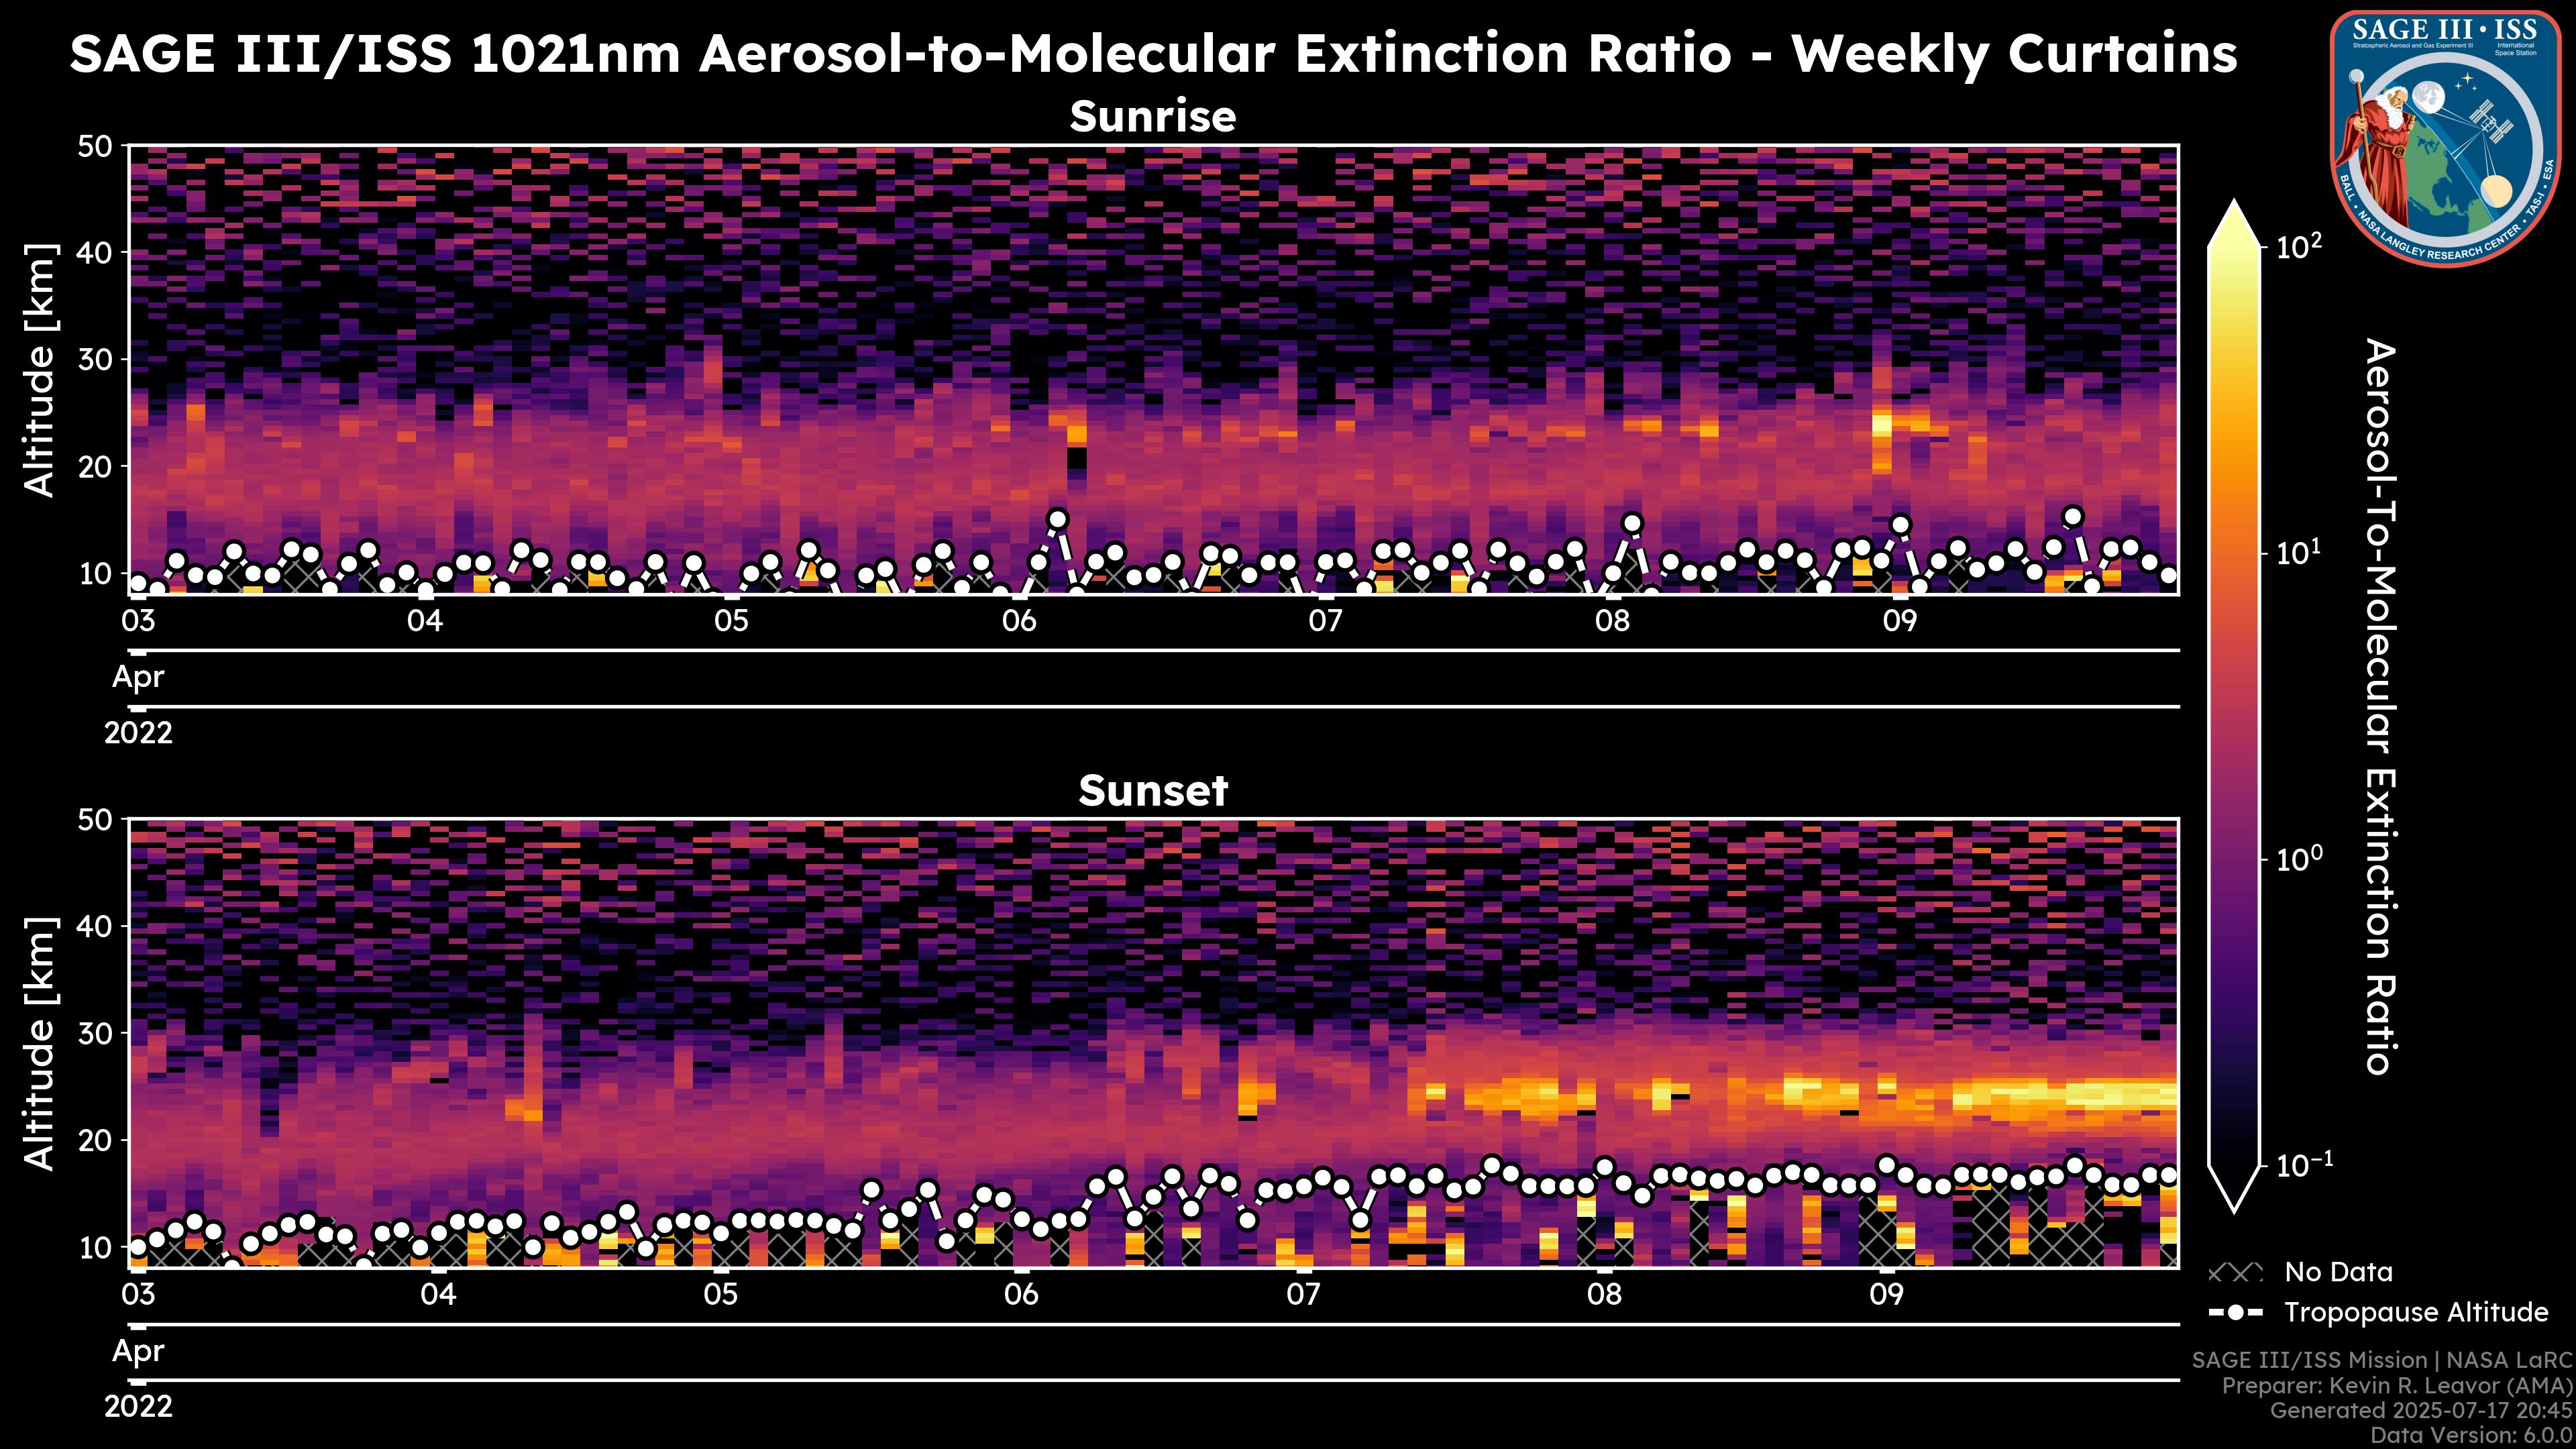Click the 09 date tick on Sunset axis
The width and height of the screenshot is (2576, 1449).
tap(1886, 1294)
